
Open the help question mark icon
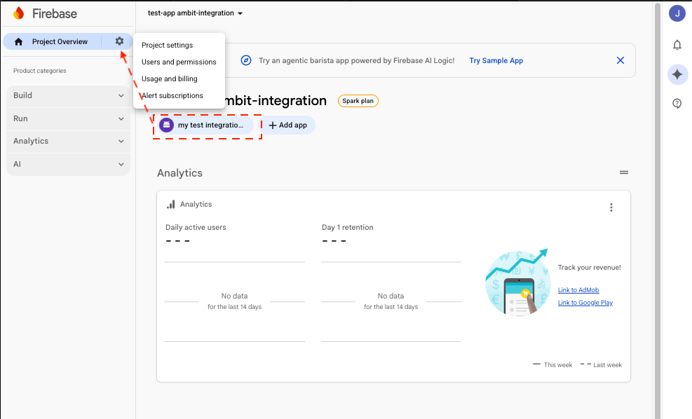pyautogui.click(x=677, y=103)
